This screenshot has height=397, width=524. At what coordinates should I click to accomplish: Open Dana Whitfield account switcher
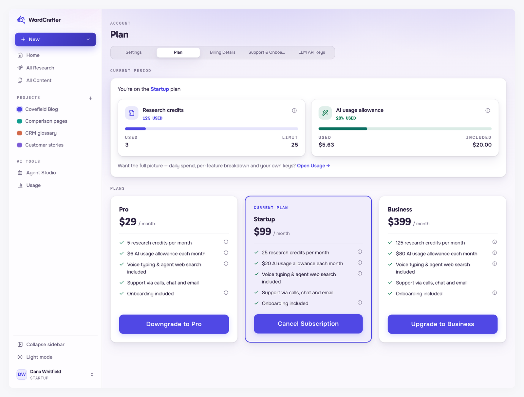tap(55, 374)
